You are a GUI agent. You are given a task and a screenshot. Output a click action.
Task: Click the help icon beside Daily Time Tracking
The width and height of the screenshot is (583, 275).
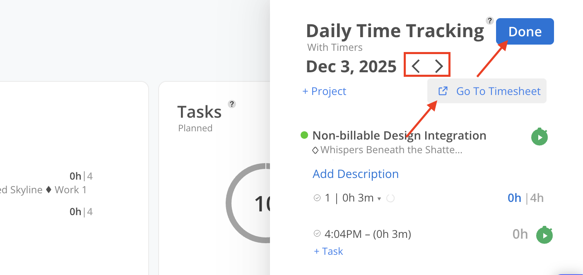(x=490, y=21)
